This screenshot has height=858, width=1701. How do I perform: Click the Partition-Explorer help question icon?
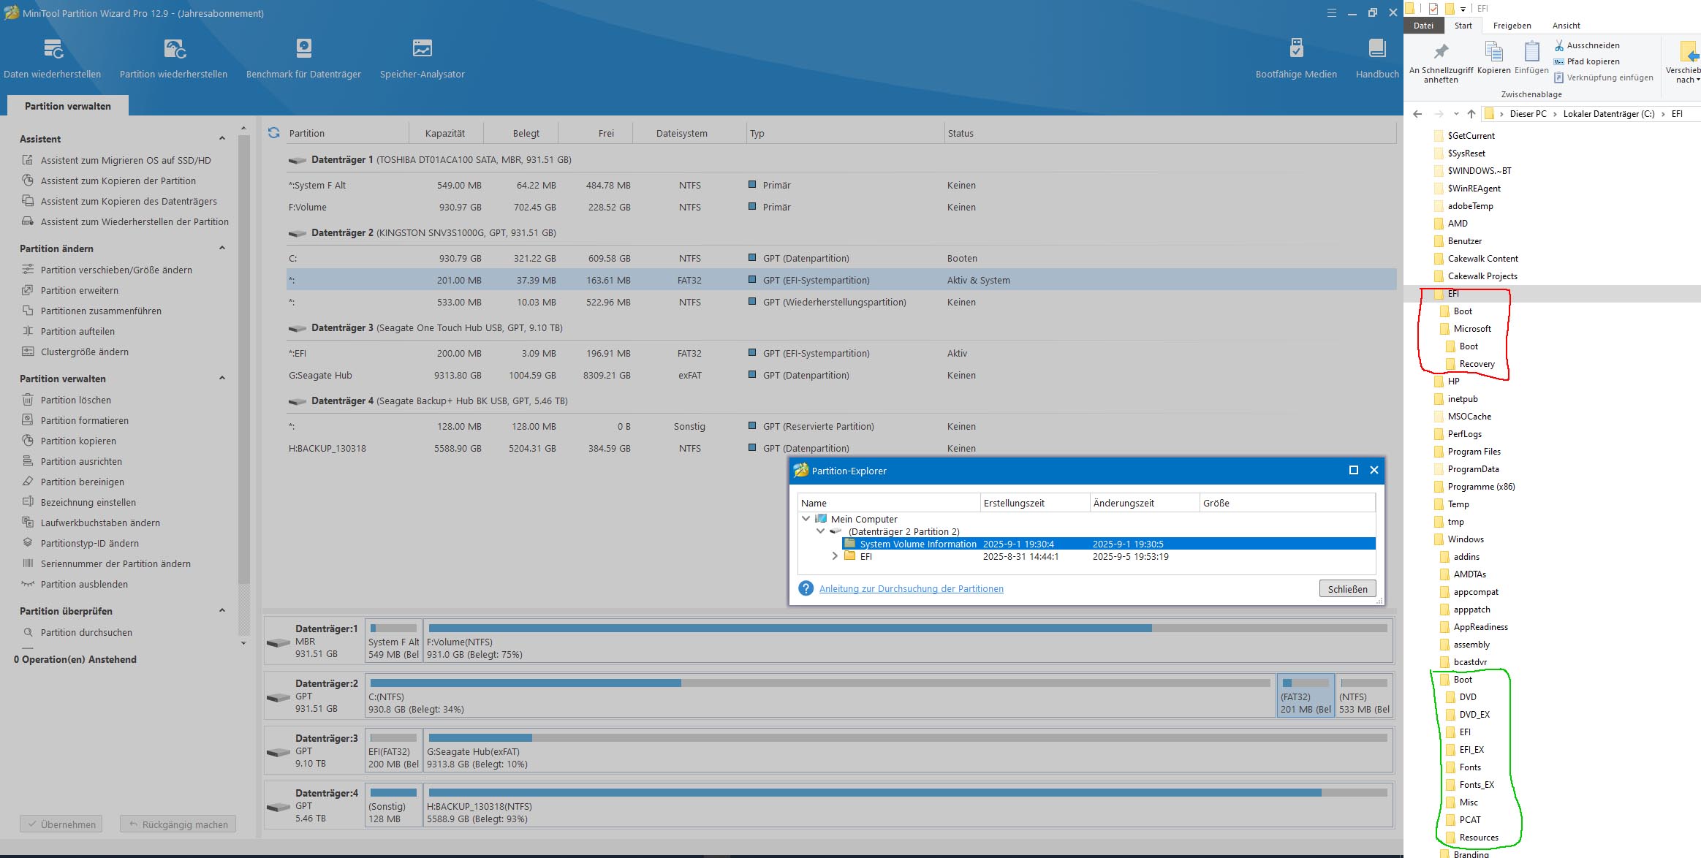pos(806,588)
